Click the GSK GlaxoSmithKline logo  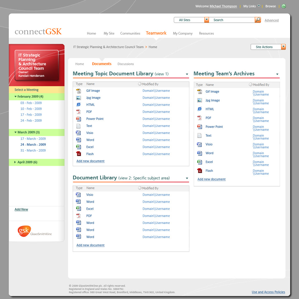tap(35, 231)
